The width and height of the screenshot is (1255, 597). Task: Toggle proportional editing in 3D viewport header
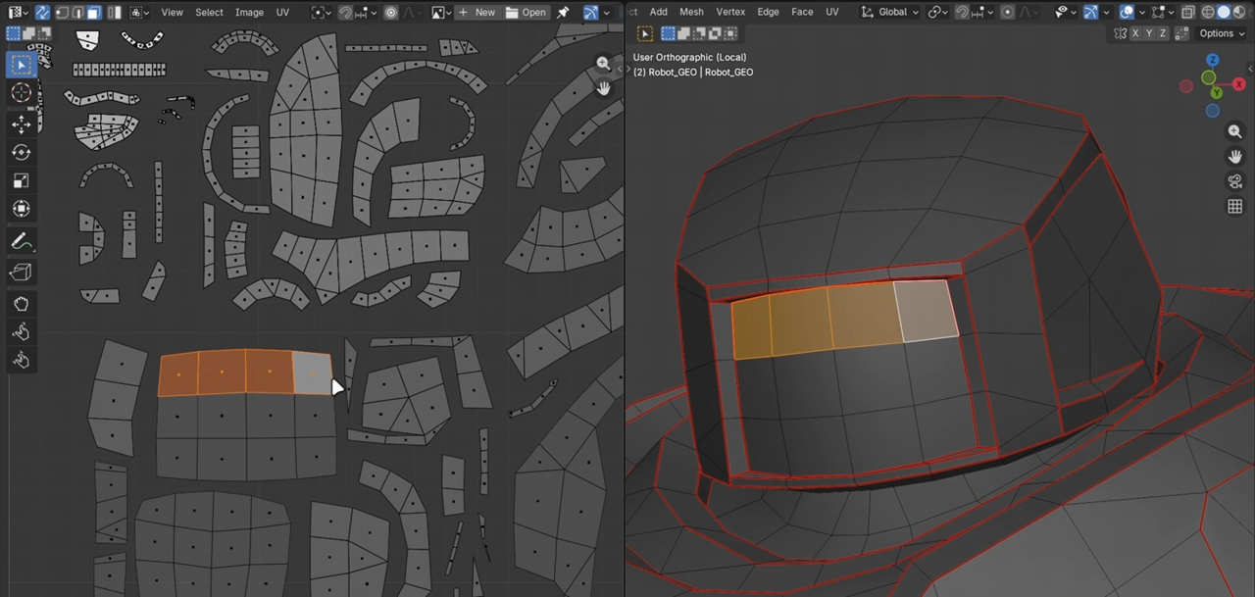(x=1008, y=13)
